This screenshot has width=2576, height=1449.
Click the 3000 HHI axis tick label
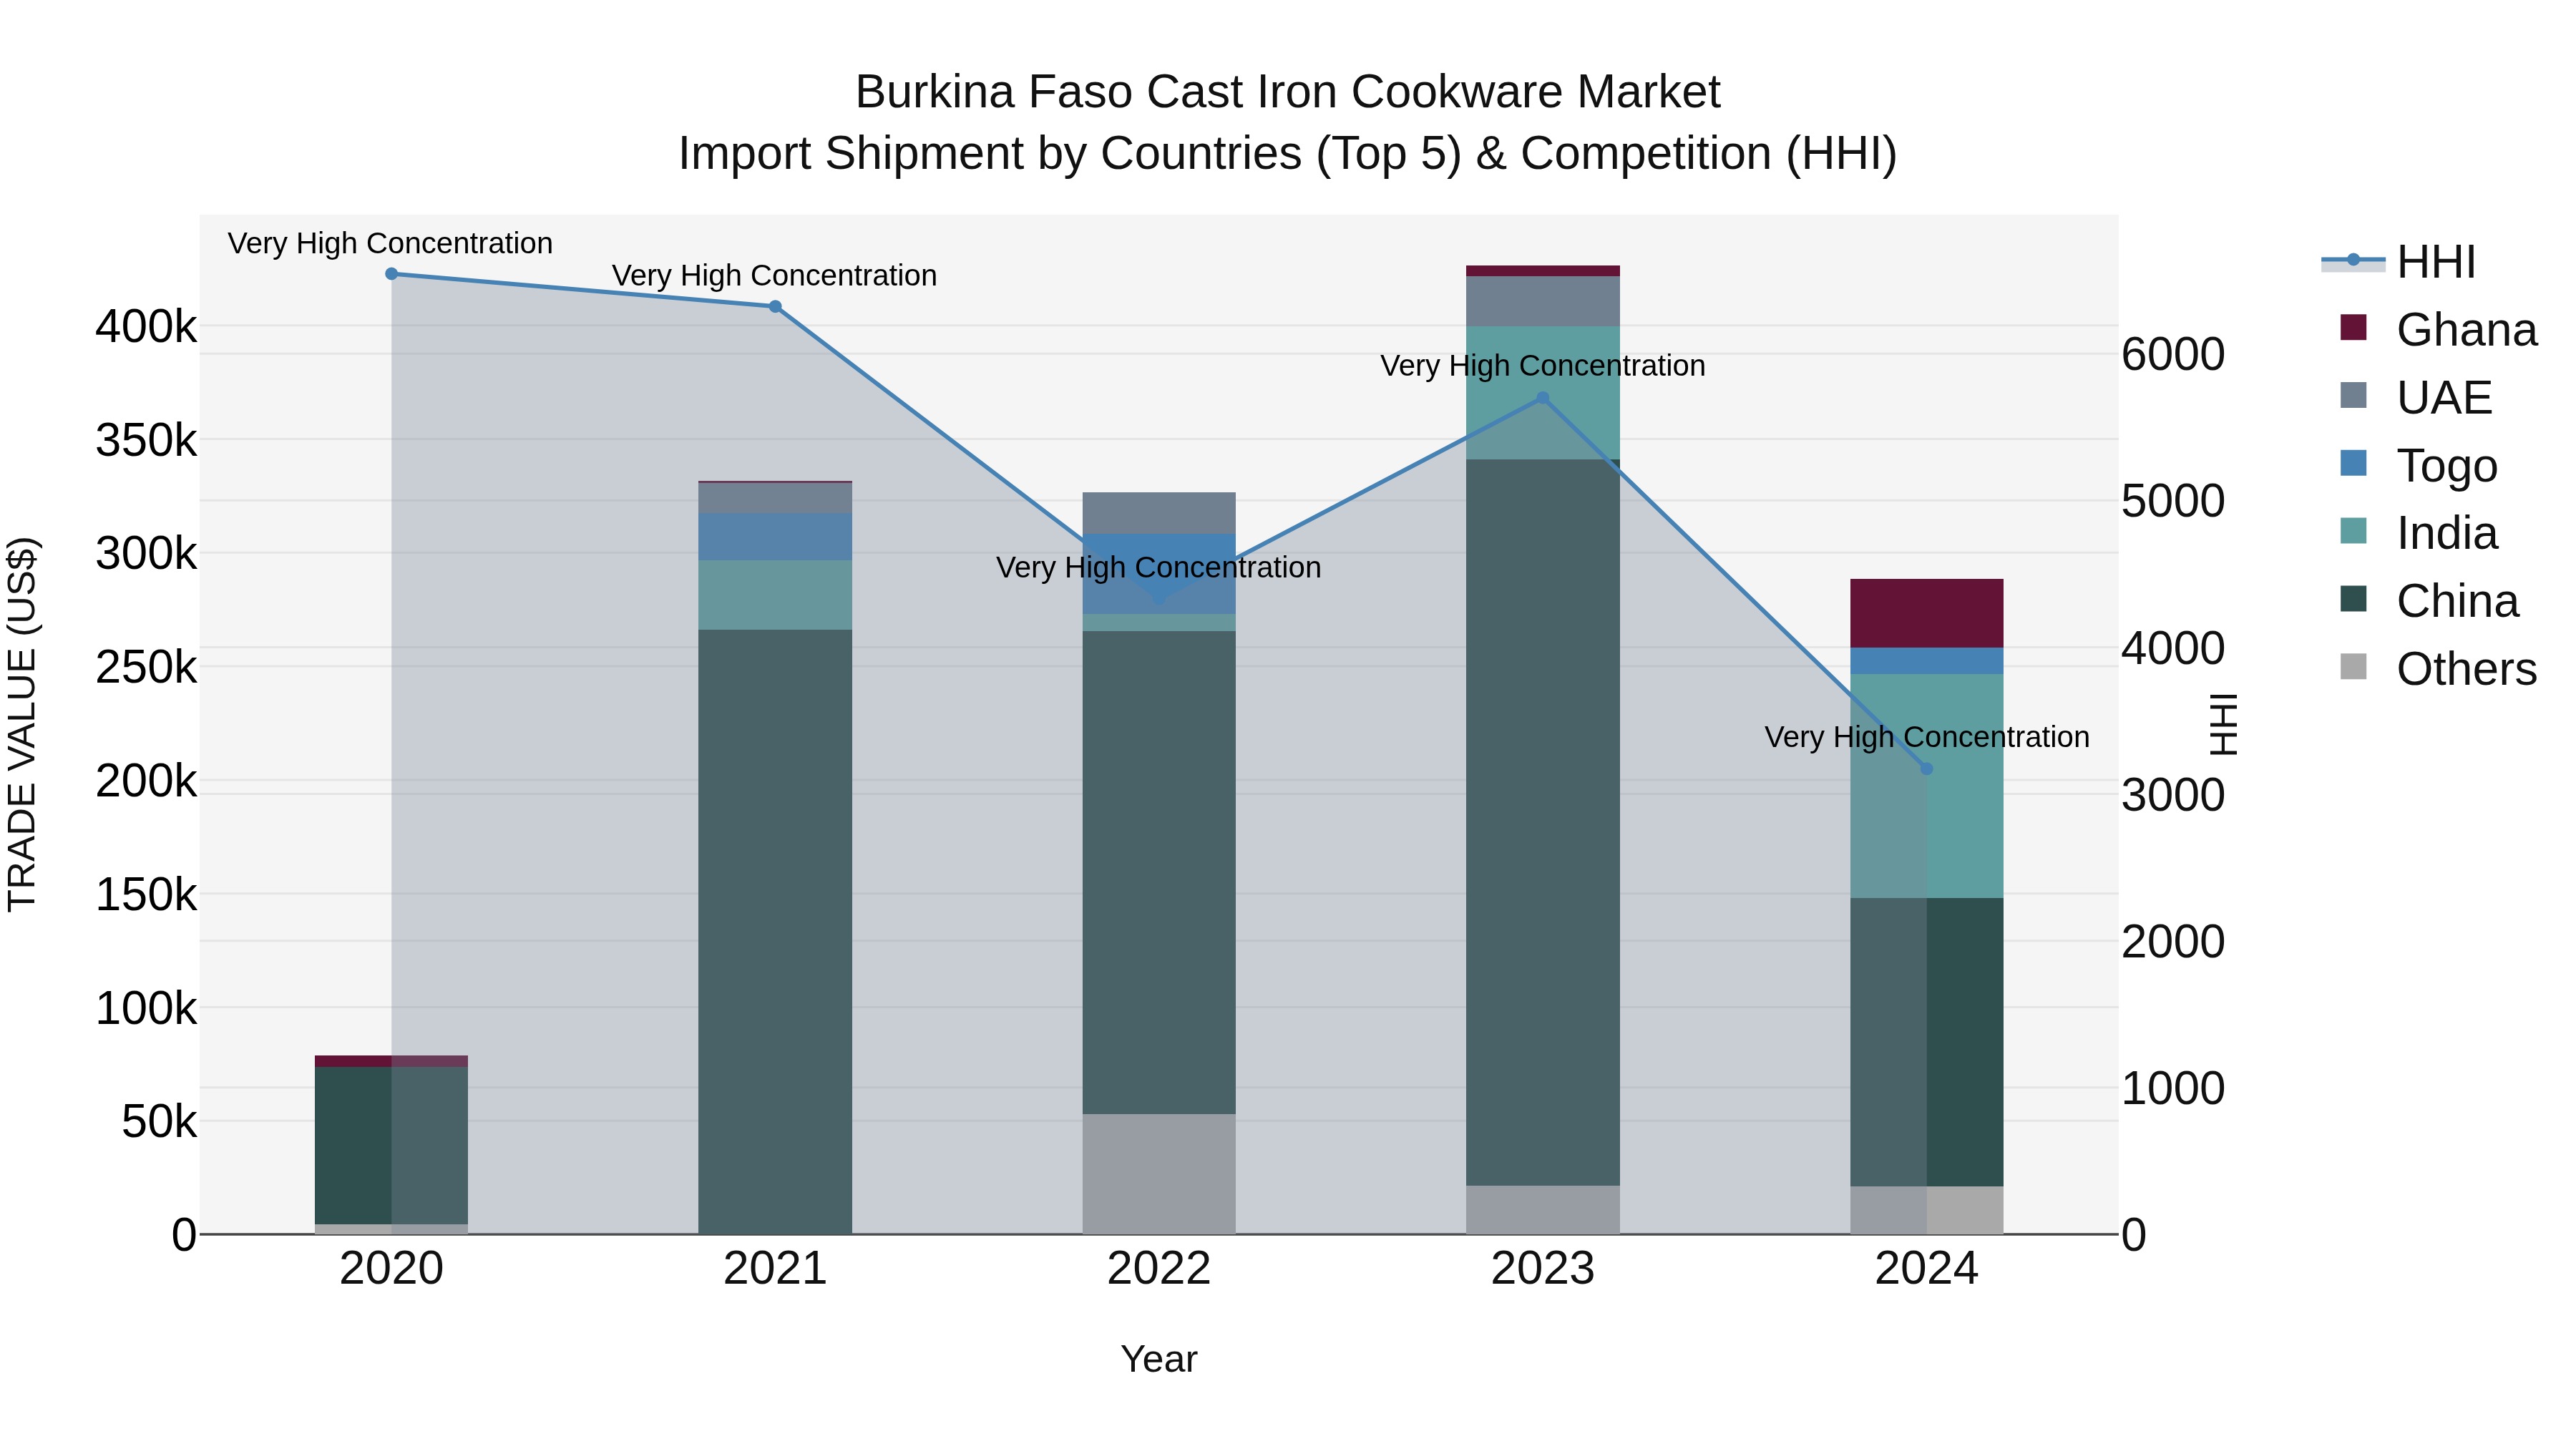tap(2174, 795)
